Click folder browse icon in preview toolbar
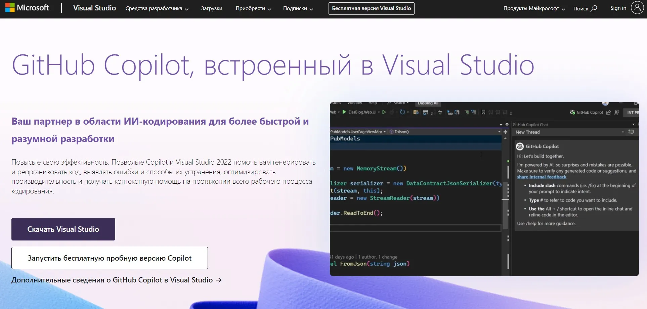 tap(416, 112)
